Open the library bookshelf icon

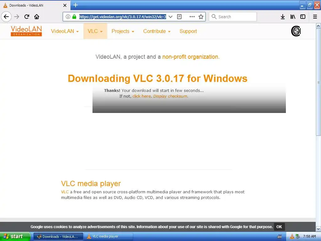[x=293, y=17]
